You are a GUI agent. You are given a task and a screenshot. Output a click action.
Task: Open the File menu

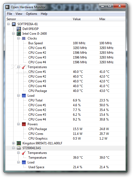tap(10, 14)
